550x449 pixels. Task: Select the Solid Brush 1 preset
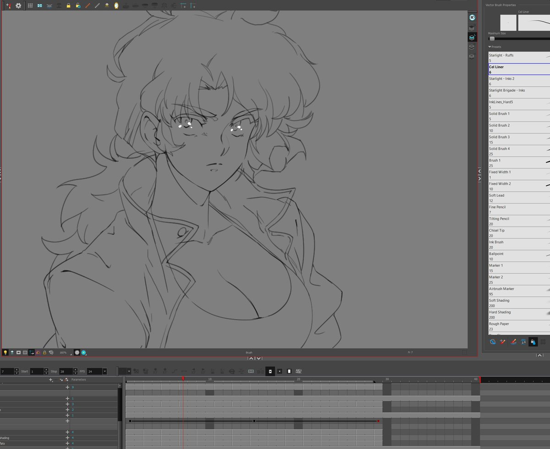tap(519, 116)
